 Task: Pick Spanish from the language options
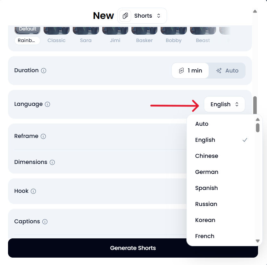(206, 188)
